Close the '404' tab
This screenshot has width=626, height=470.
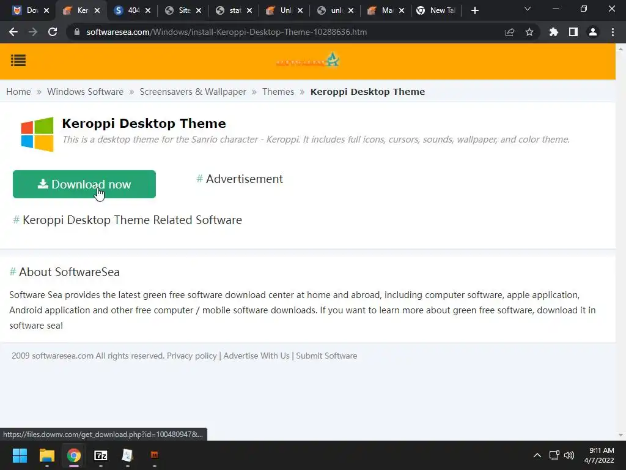point(148,10)
